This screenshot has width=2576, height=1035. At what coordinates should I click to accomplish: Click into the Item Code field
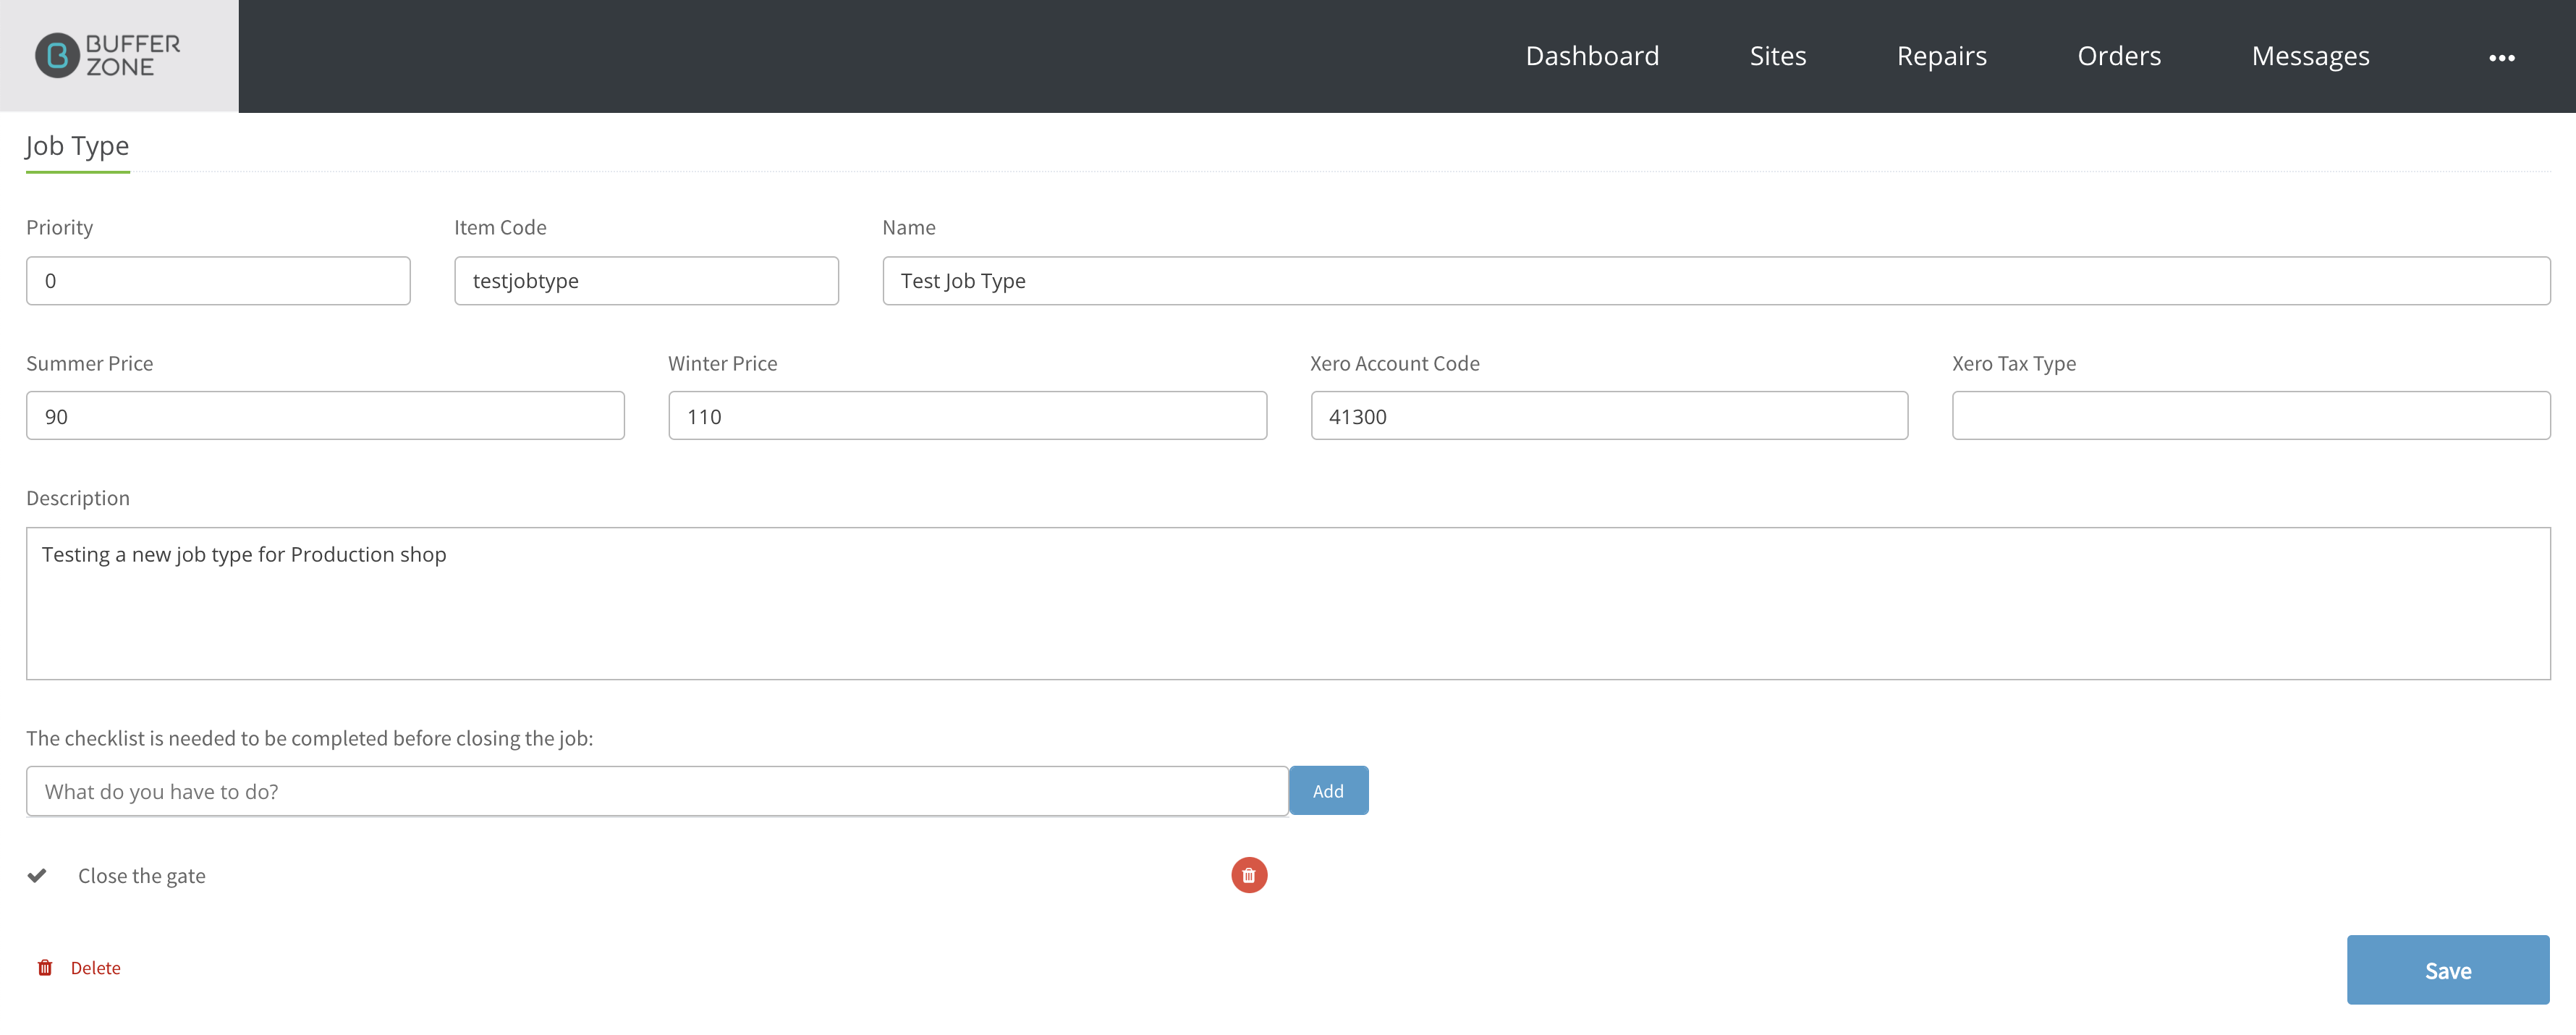click(646, 281)
